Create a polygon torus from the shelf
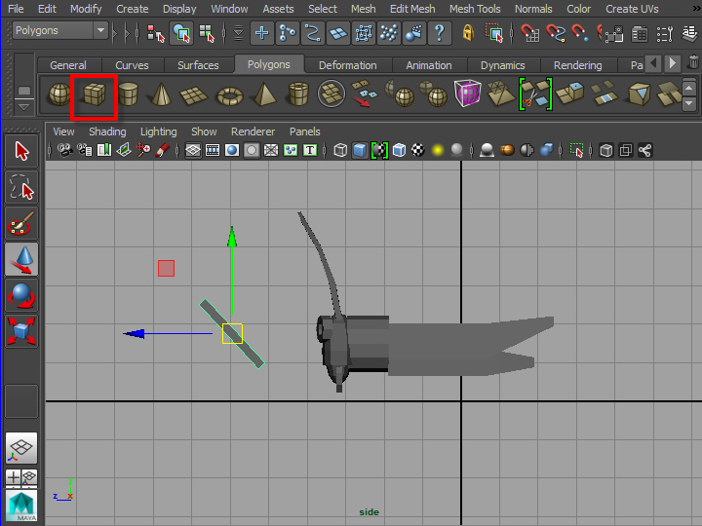 click(x=230, y=95)
